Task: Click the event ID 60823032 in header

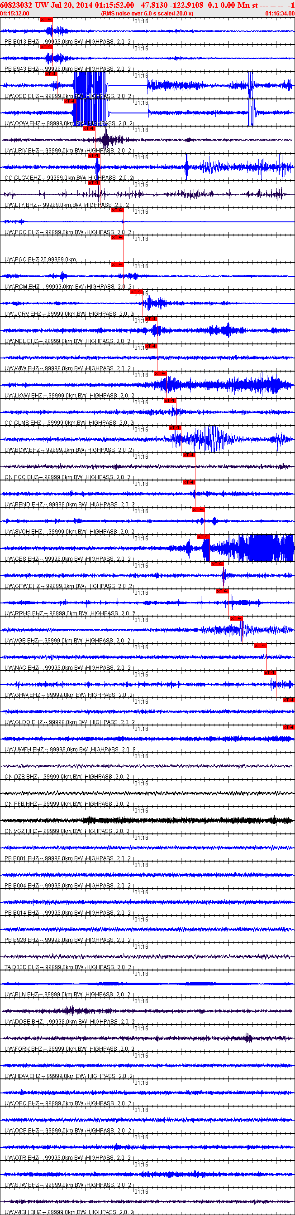Action: click(x=16, y=5)
